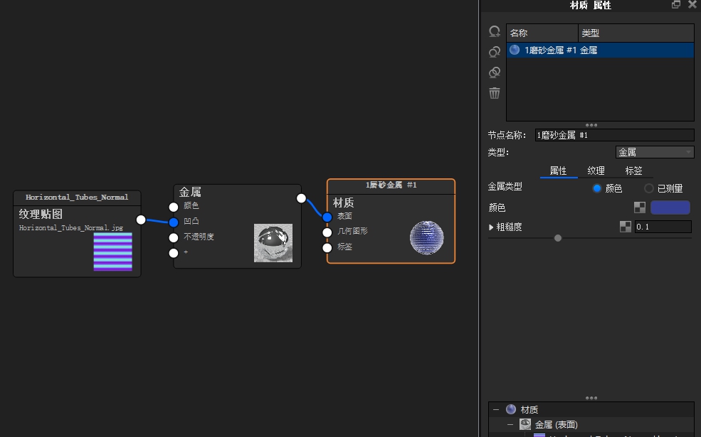Click the add new material icon

[x=495, y=31]
